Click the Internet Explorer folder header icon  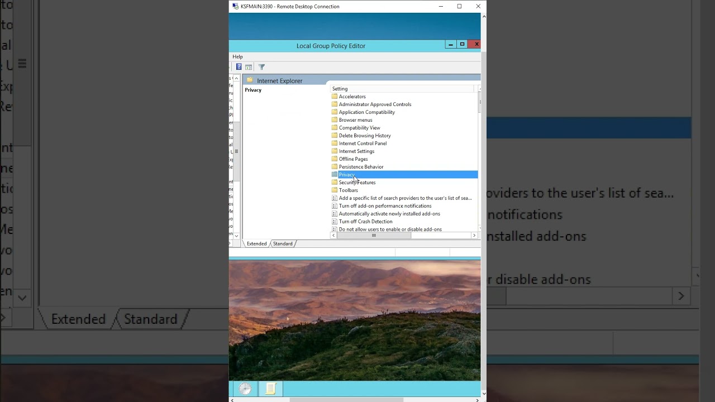(250, 80)
